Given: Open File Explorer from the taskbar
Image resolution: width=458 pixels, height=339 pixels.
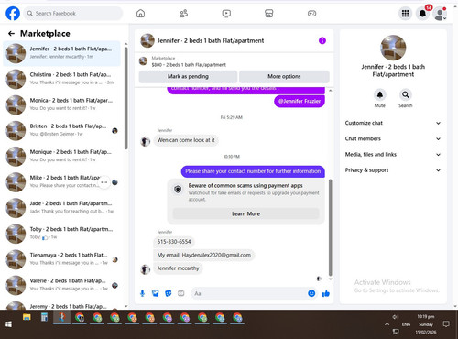Looking at the screenshot, I should pos(27,318).
